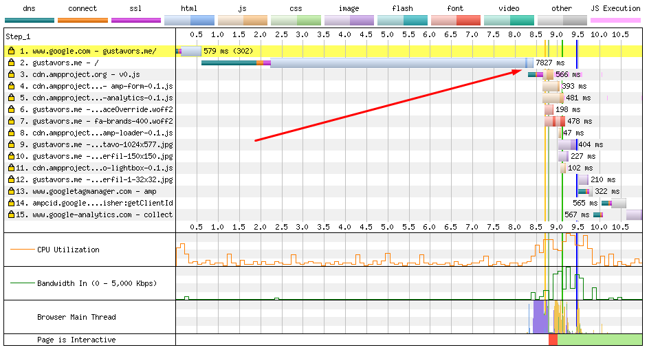Click the image legend color swatch
The image size is (649, 352).
click(349, 21)
